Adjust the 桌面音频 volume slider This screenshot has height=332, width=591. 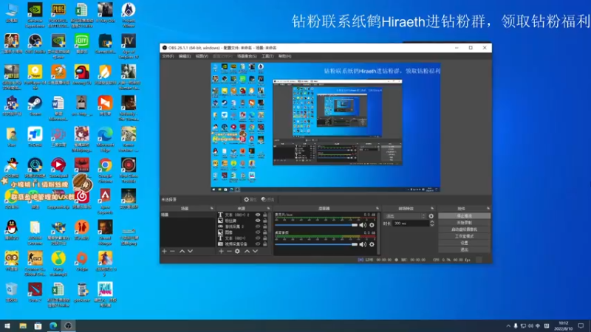click(316, 244)
